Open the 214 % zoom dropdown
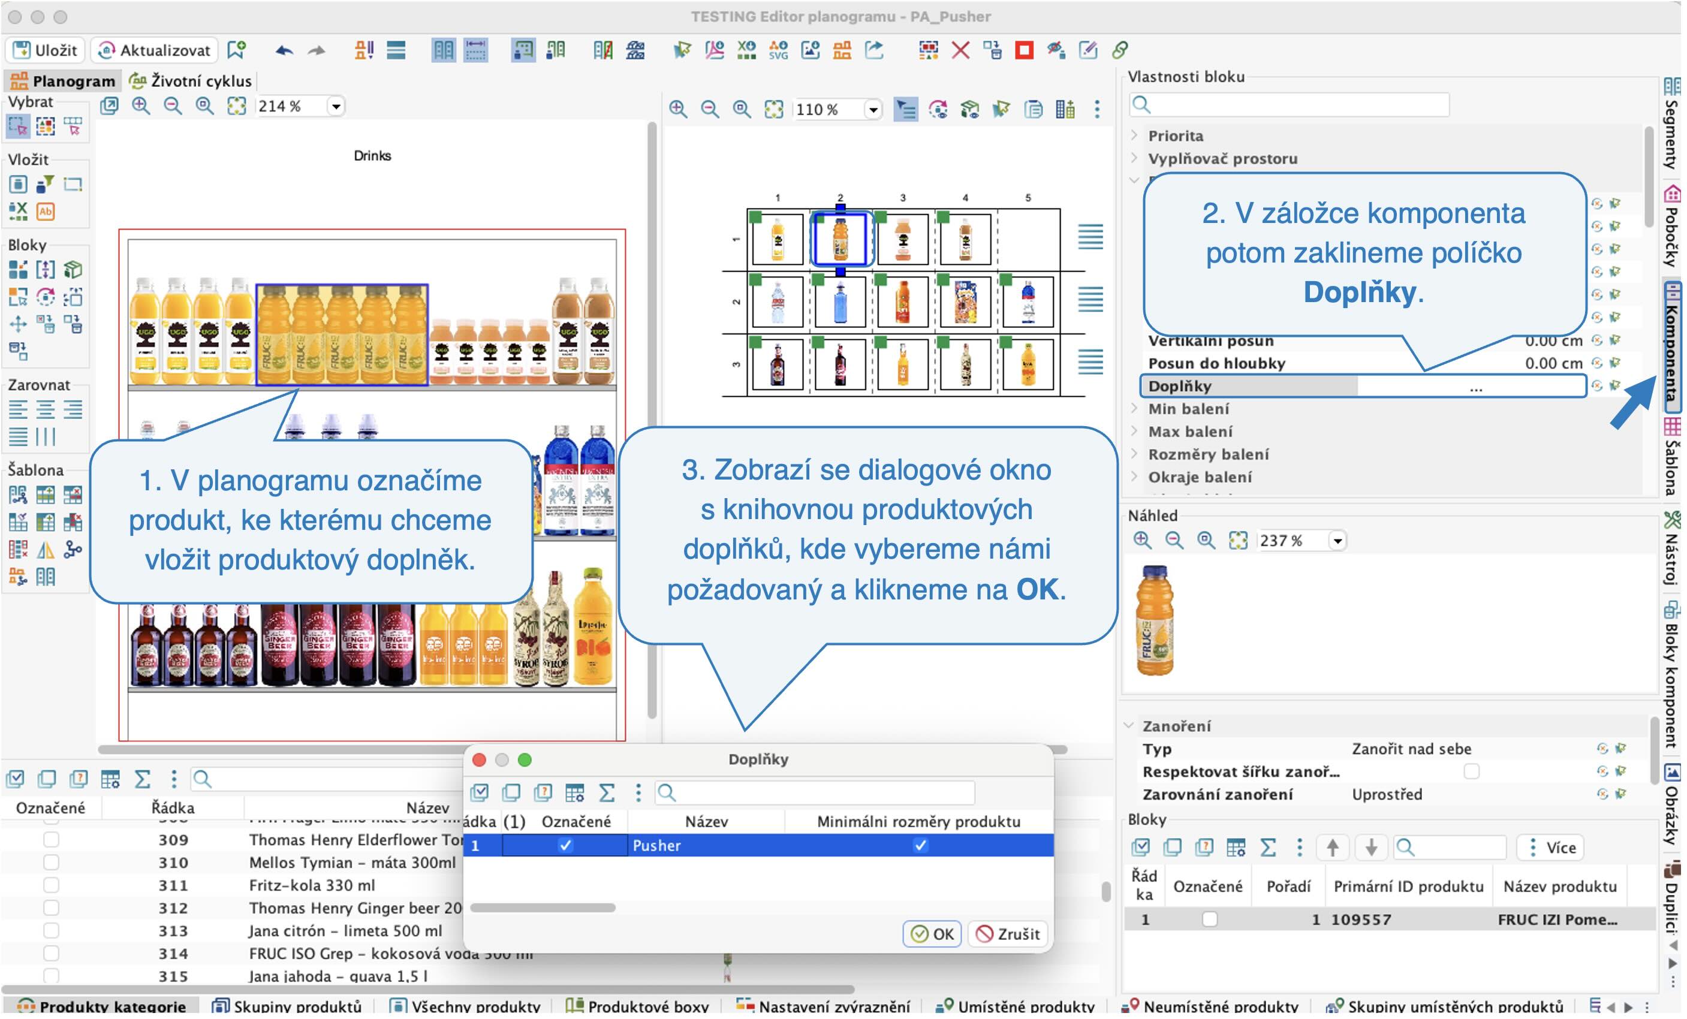Viewport: 1687px width, 1019px height. point(336,106)
